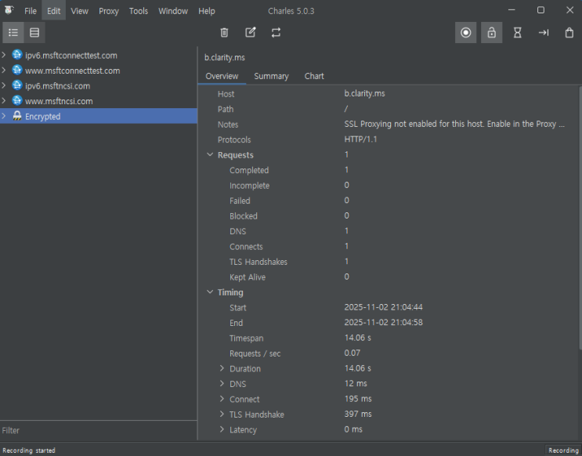Select the Overview tab
This screenshot has width=582, height=456.
pyautogui.click(x=222, y=76)
